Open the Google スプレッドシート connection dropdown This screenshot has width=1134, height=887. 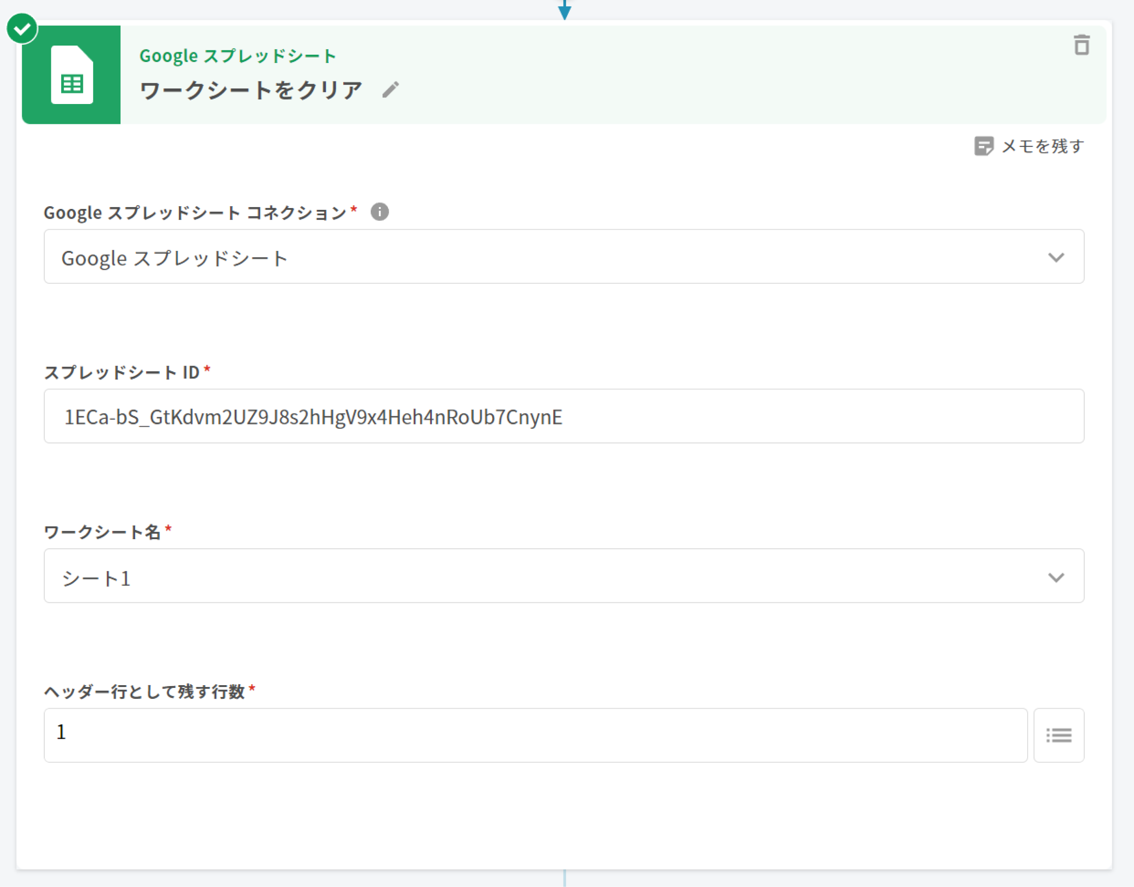pos(563,257)
